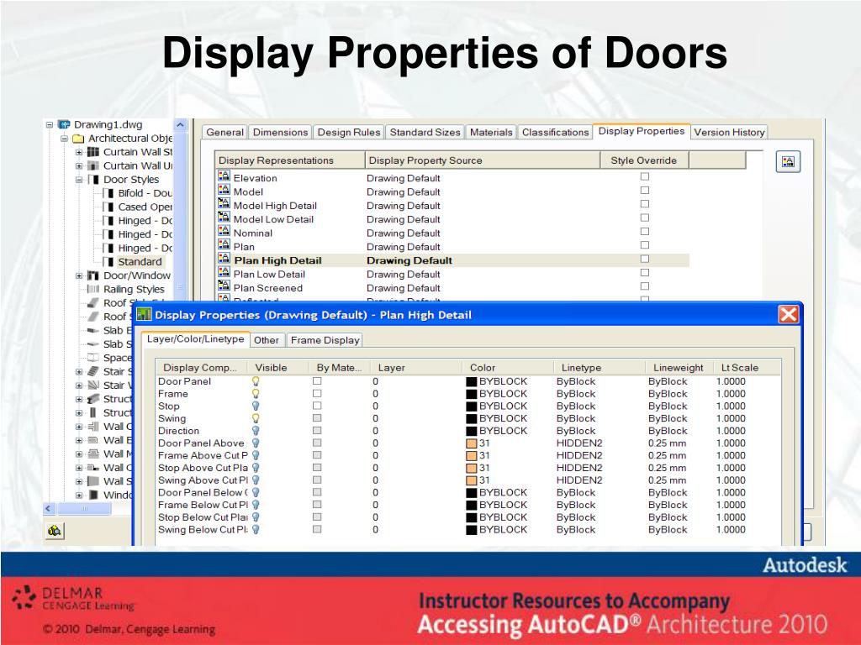
Task: Click the Display Properties dialog title icon
Action: tap(144, 315)
